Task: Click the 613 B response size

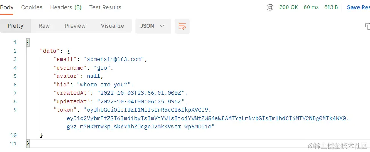Action: coord(331,7)
